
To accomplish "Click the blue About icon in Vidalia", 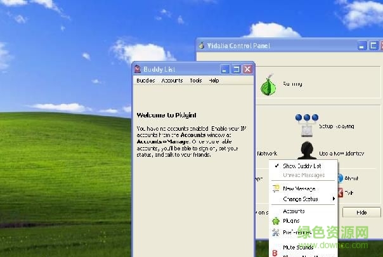I will point(340,178).
